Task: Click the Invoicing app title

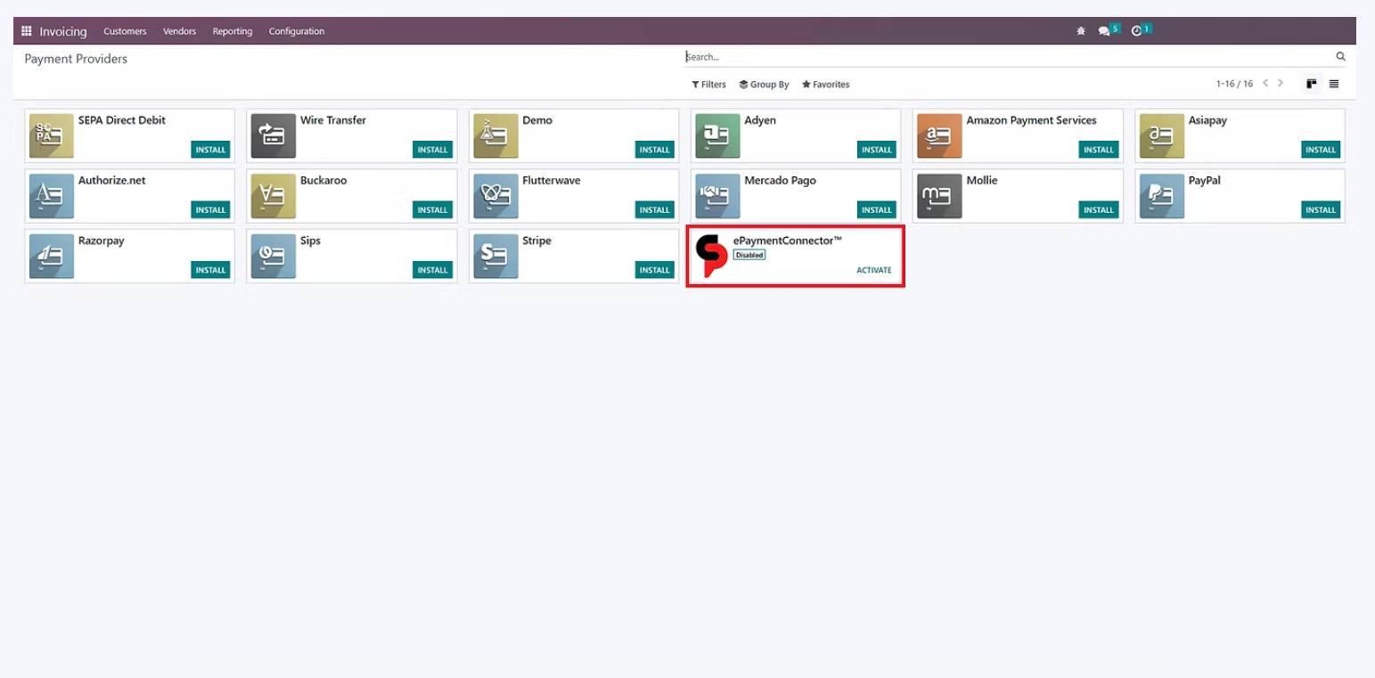Action: pos(63,31)
